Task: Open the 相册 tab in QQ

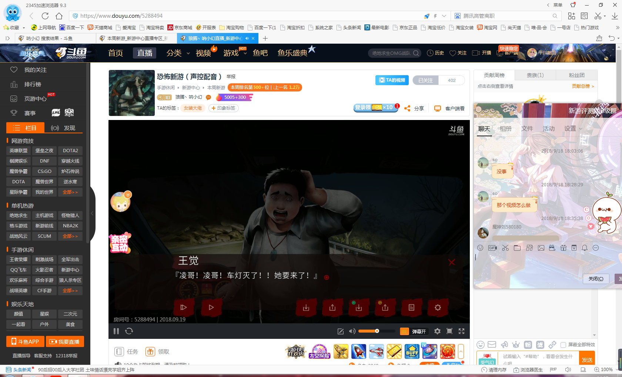Action: coord(505,129)
